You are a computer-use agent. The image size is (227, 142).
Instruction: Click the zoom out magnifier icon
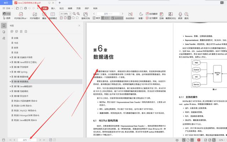click(x=74, y=13)
